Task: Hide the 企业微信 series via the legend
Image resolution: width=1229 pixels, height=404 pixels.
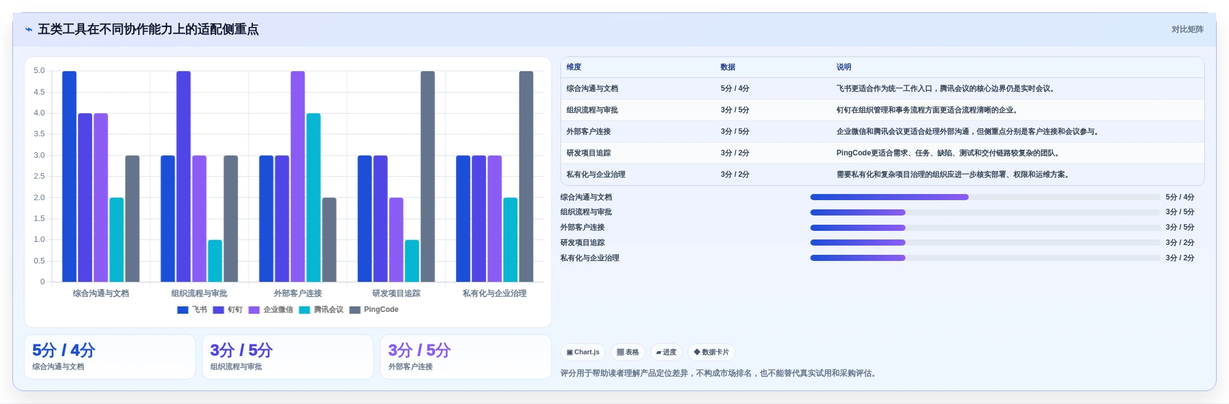Action: click(x=271, y=310)
